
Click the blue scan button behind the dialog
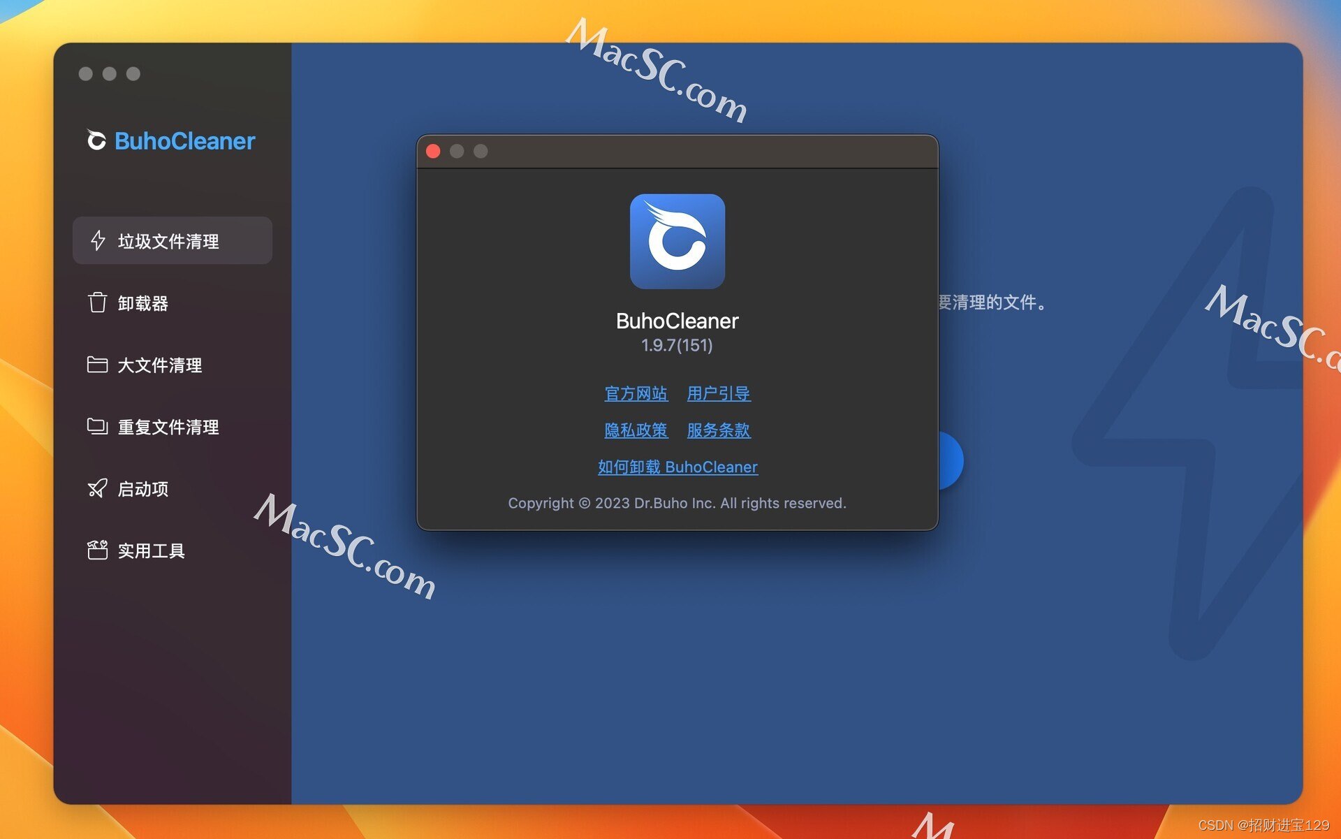950,460
